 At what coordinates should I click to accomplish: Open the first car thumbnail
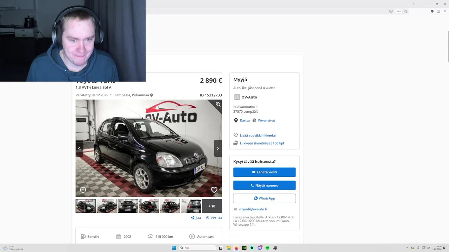pos(86,206)
